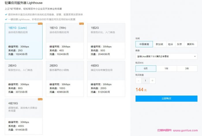Choose the 硅谷 region option
This screenshot has width=202, height=136.
coord(171,44)
